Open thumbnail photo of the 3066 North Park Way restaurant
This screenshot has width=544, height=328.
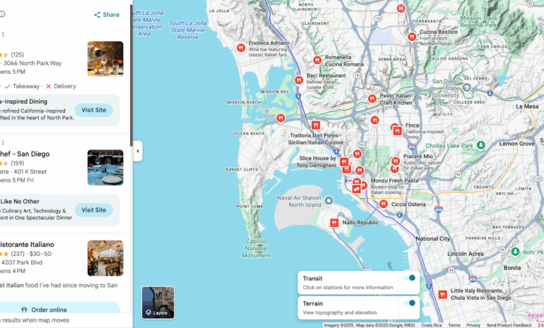(x=105, y=59)
